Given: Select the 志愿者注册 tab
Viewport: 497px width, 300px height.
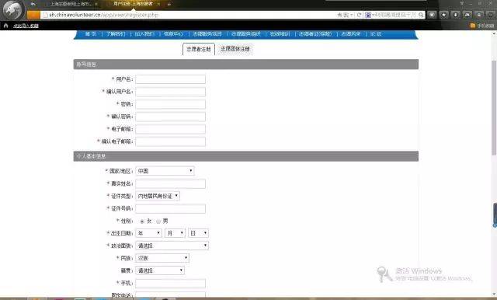Looking at the screenshot, I should 199,49.
